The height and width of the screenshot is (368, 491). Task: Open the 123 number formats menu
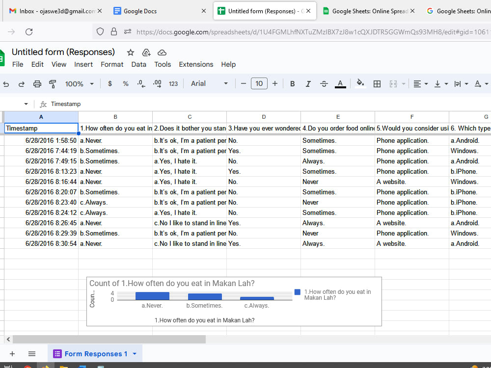click(173, 84)
